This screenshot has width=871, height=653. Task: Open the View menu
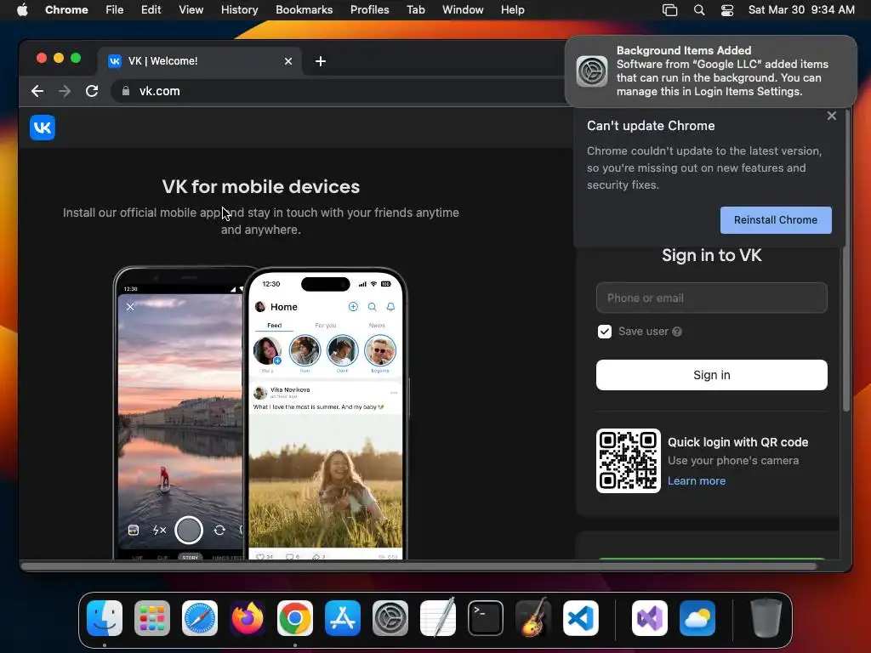pyautogui.click(x=191, y=10)
